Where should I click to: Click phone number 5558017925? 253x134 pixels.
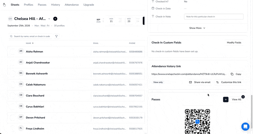pyautogui.click(x=136, y=129)
